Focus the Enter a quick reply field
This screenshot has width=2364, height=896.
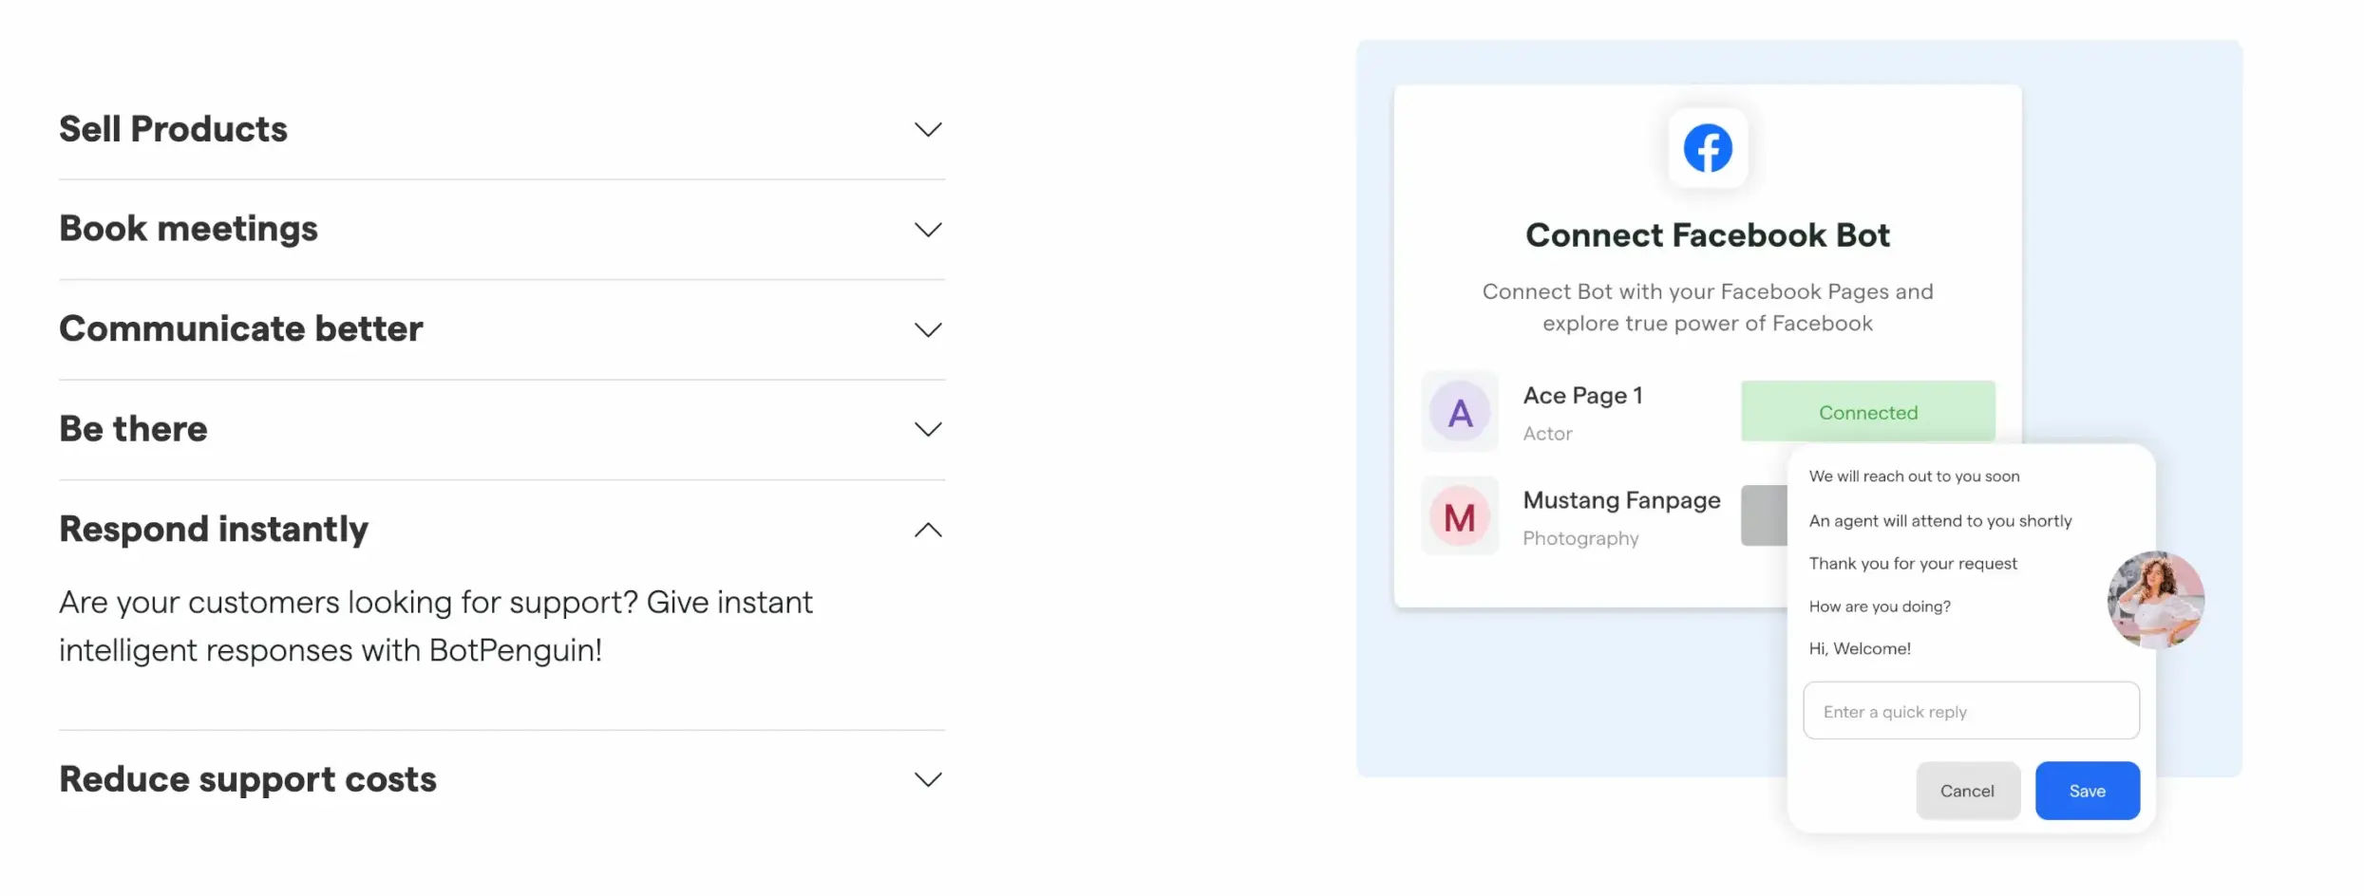coord(1972,711)
